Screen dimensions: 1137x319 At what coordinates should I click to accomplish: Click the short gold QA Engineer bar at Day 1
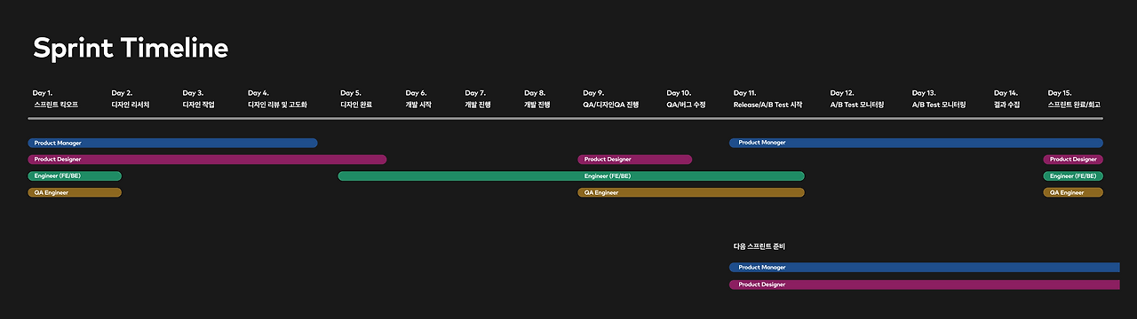(x=75, y=192)
